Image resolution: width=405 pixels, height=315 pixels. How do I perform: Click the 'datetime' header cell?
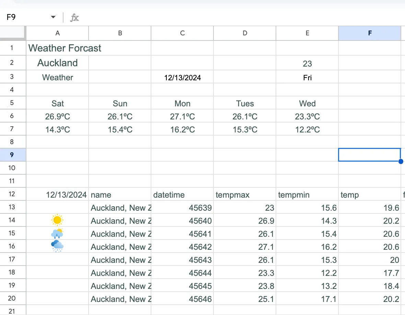[x=182, y=194]
